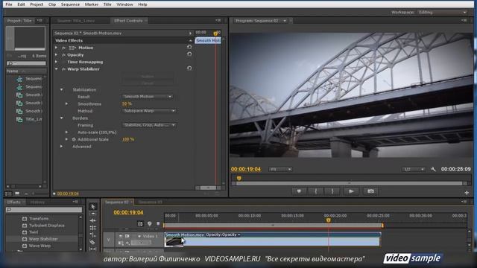Collapse the Warp Stabilizer effect
Screen dimensions: 477x268
point(57,69)
